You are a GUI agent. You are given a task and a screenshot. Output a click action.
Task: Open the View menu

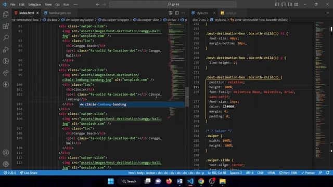coord(48,4)
